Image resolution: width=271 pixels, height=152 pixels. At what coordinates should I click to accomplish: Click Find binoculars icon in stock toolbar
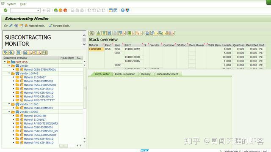pos(110,33)
